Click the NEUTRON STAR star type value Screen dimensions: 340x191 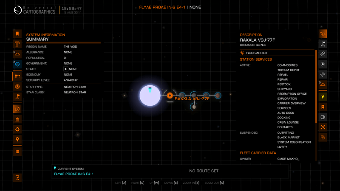click(x=75, y=87)
